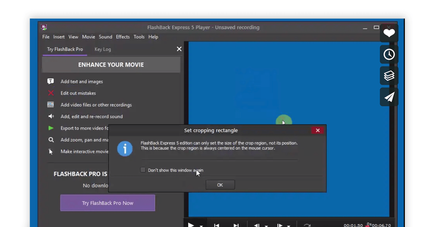Open the File menu
Screen dimensions: 435x227
click(x=46, y=37)
